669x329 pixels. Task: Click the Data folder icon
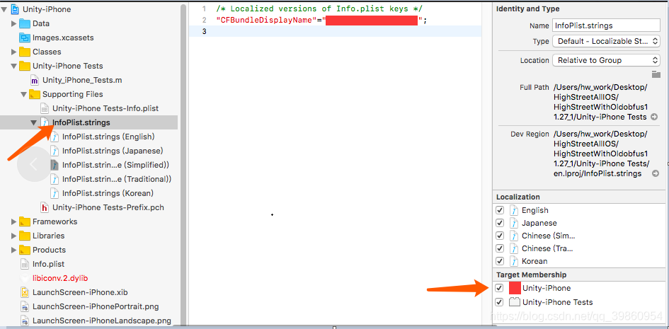[x=25, y=23]
